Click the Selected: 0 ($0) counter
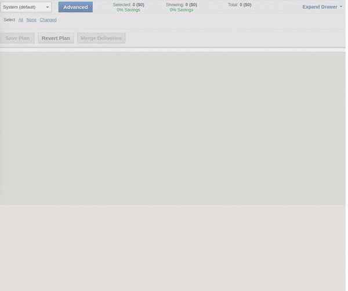Viewport: 348px width, 291px height. (x=128, y=5)
